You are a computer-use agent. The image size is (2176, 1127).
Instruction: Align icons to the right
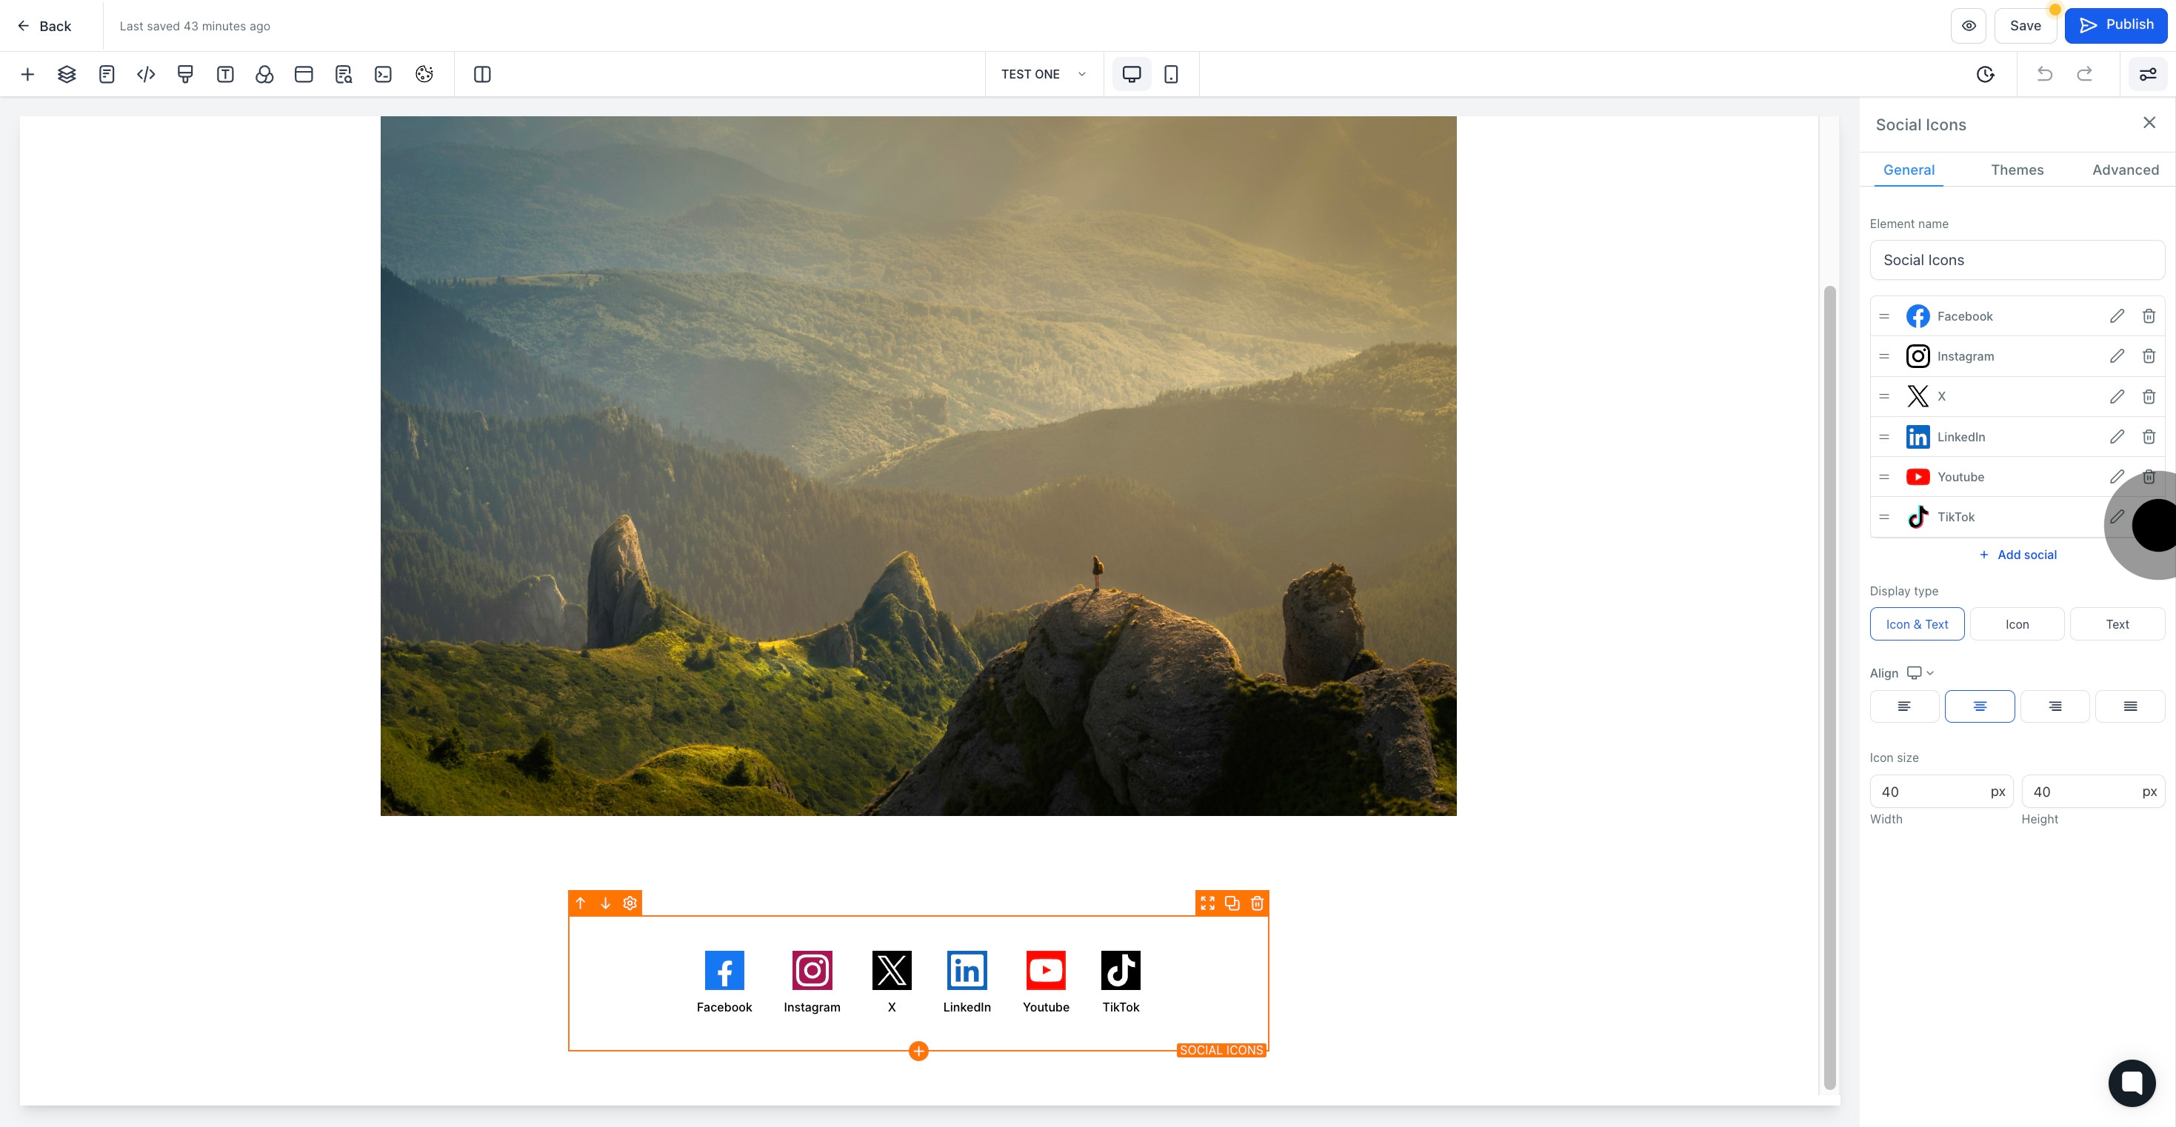(x=2055, y=706)
